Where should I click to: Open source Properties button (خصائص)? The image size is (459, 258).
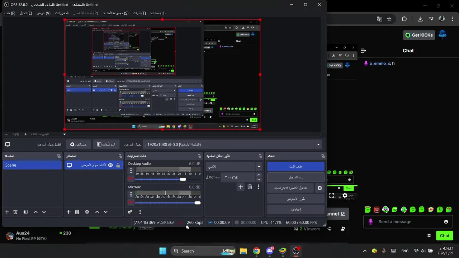pos(79,144)
